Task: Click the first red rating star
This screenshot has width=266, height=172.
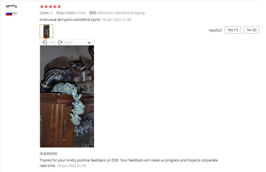Action: pos(42,6)
